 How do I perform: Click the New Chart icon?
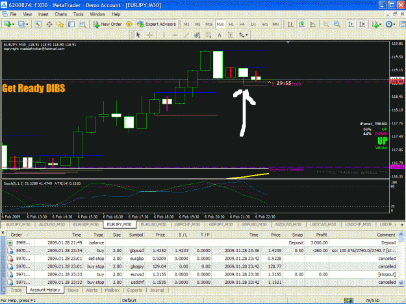click(x=7, y=24)
